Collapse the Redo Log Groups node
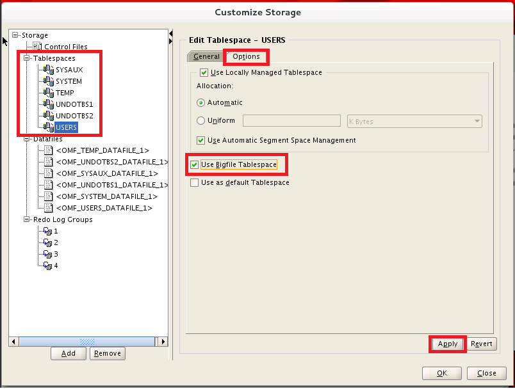Image resolution: width=515 pixels, height=389 pixels. [27, 219]
